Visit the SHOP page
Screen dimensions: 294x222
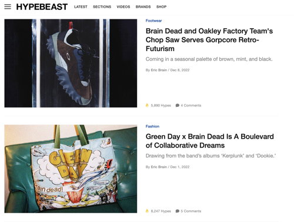tap(161, 7)
